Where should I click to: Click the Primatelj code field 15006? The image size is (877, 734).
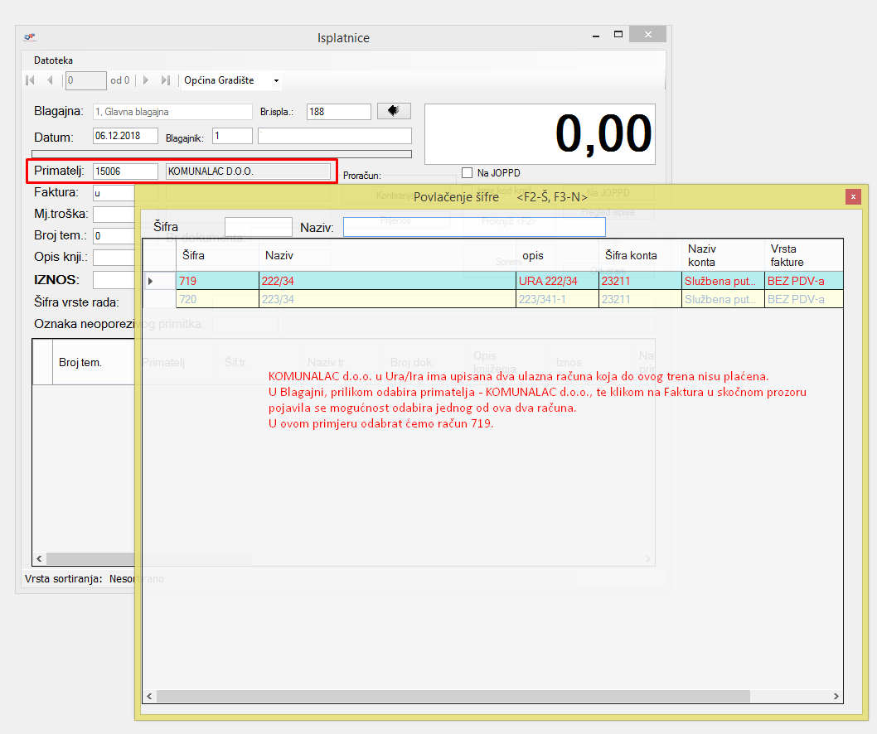125,171
